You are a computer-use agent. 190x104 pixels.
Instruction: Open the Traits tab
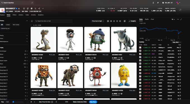[x=27, y=15]
